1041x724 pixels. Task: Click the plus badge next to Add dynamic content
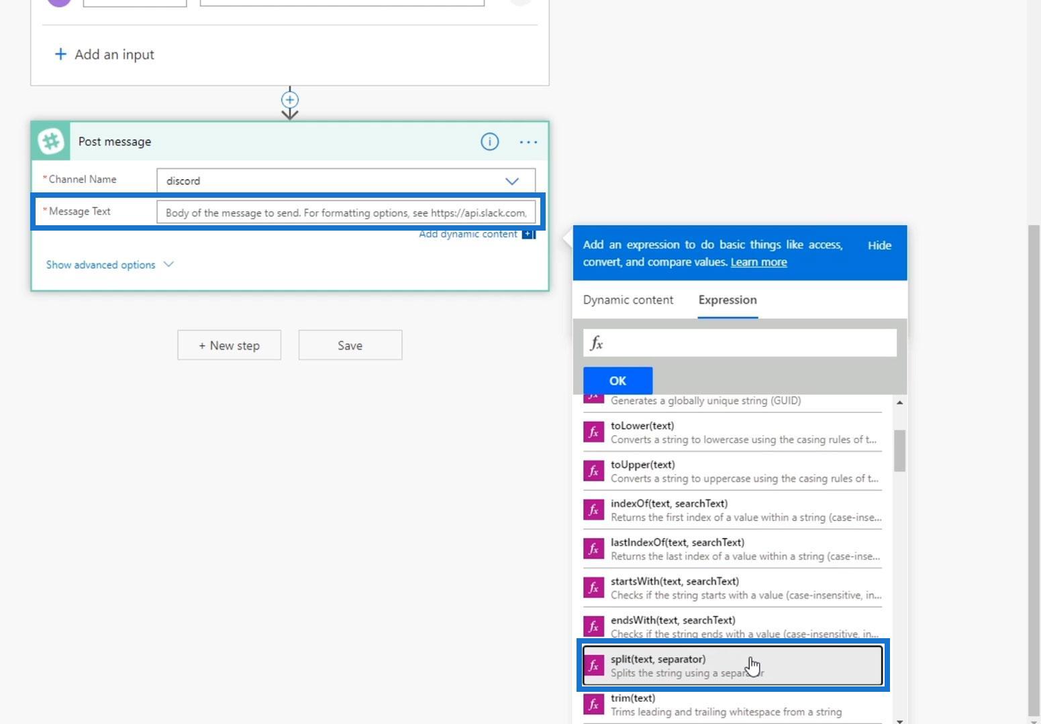pos(529,234)
